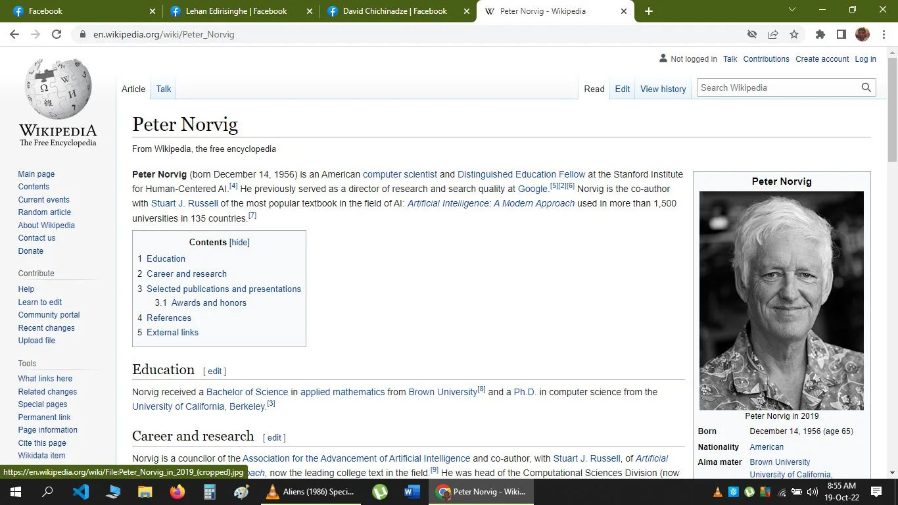The image size is (898, 505).
Task: Open Microsoft Word from the taskbar
Action: [412, 492]
